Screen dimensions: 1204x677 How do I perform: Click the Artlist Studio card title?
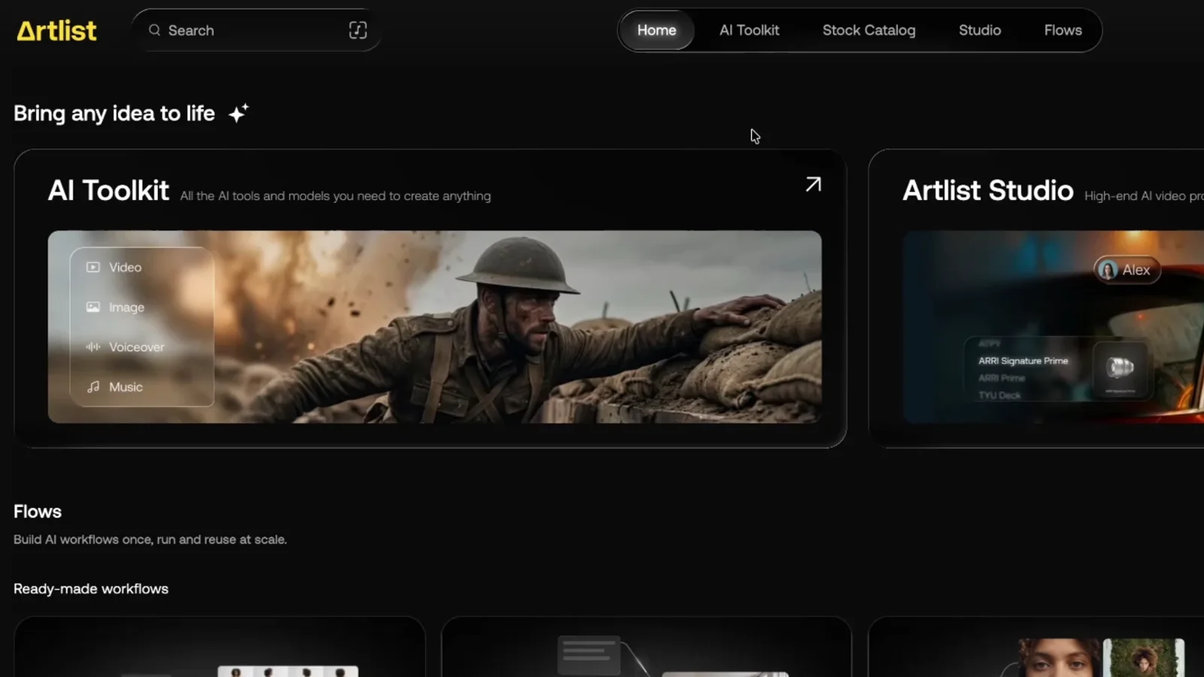click(987, 190)
